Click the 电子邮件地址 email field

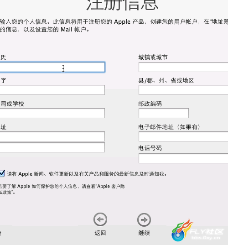(x=183, y=136)
